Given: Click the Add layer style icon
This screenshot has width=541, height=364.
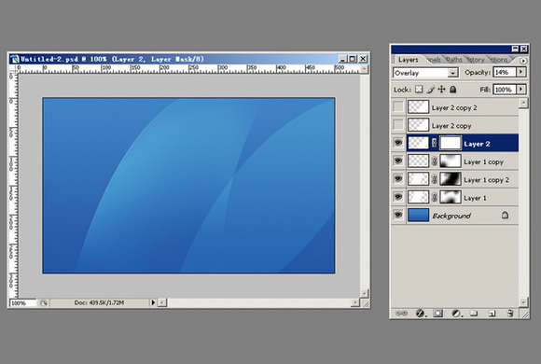Looking at the screenshot, I should point(421,314).
